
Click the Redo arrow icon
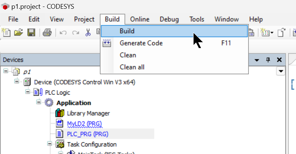pos(76,33)
